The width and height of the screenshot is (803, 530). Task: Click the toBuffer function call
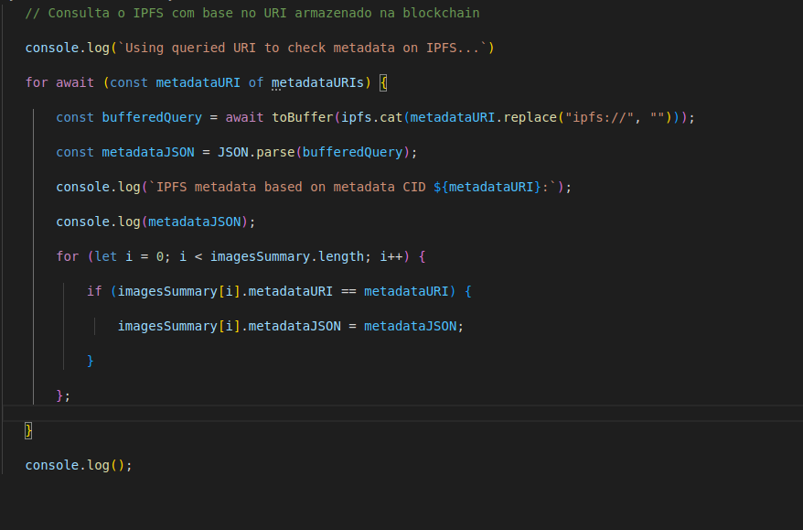[302, 117]
